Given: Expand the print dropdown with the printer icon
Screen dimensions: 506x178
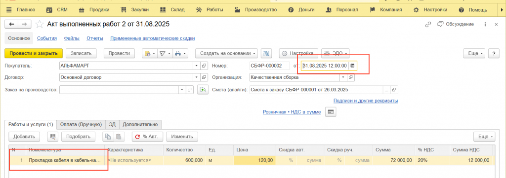Looking at the screenshot, I should pyautogui.click(x=180, y=53).
